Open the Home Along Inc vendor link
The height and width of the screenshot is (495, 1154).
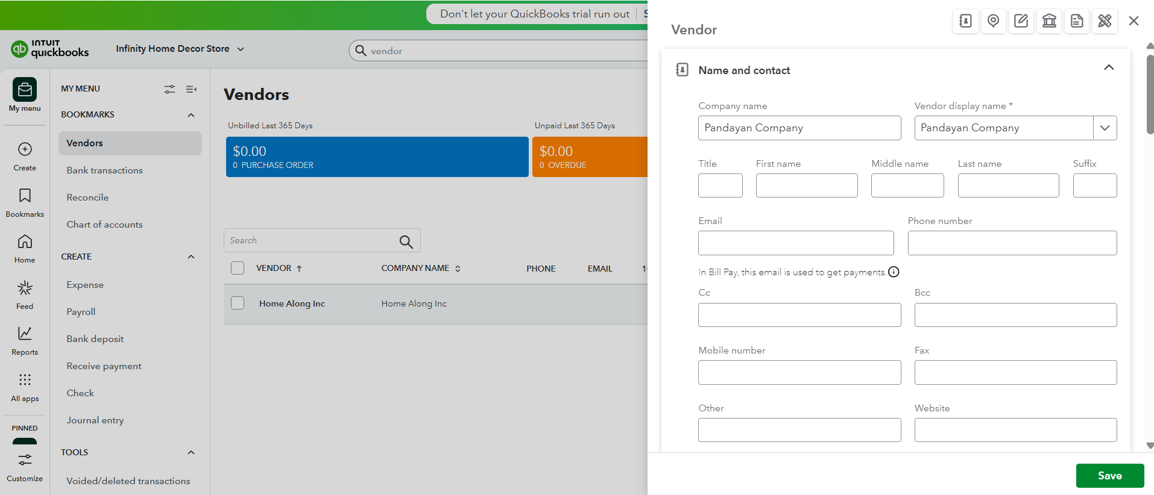pos(292,304)
